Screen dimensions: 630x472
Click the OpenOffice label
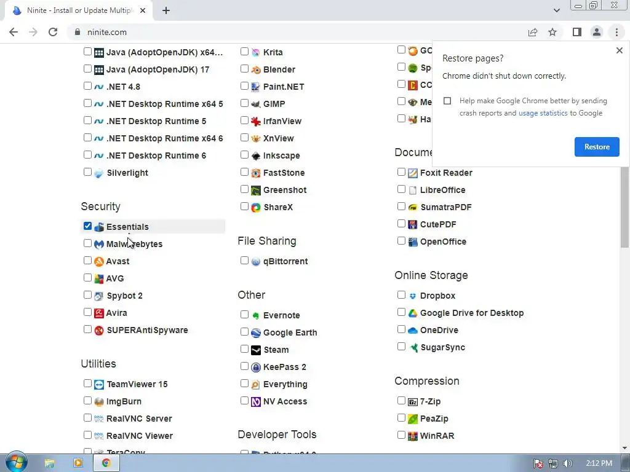click(x=443, y=242)
